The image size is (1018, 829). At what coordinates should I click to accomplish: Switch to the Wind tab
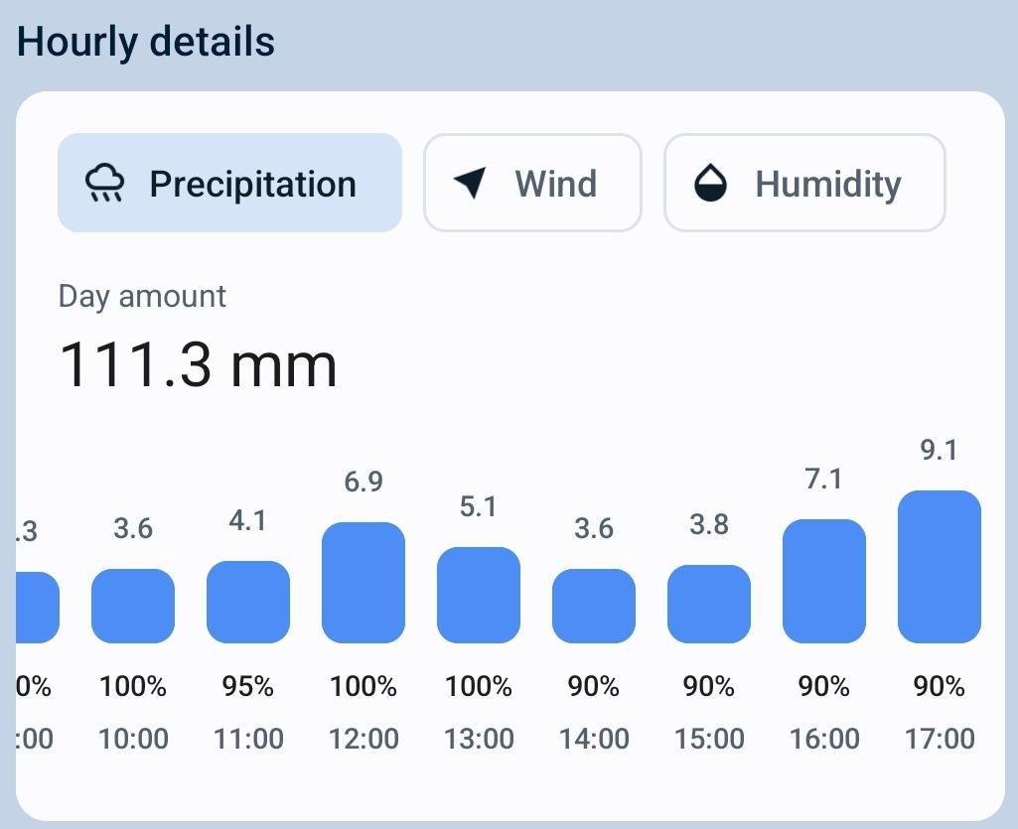[532, 184]
